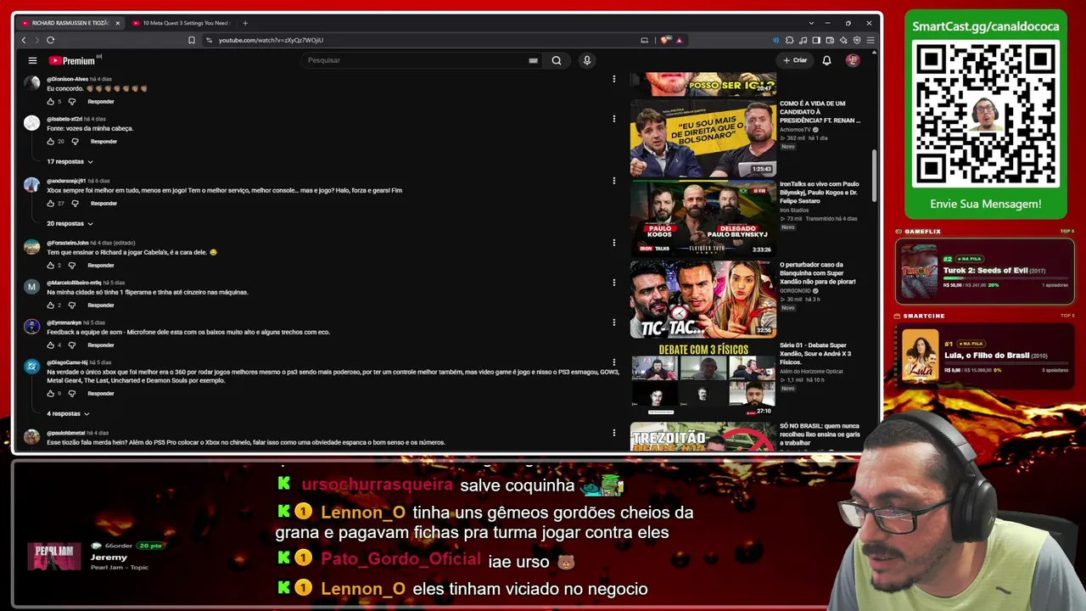
Task: Click the browser address bar URL
Action: [271, 40]
